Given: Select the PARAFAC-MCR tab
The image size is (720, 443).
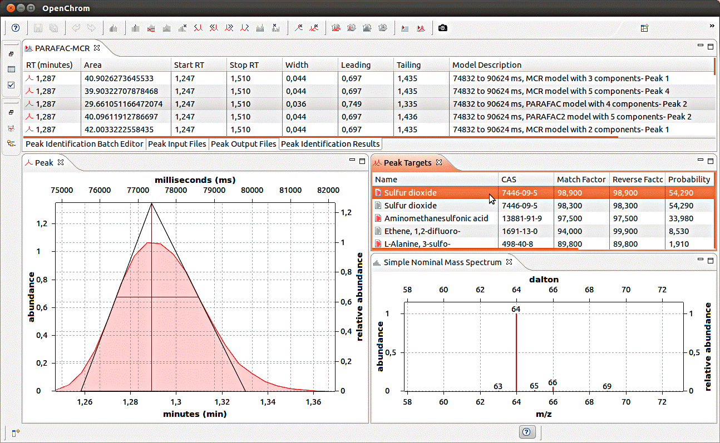Looking at the screenshot, I should tap(62, 48).
